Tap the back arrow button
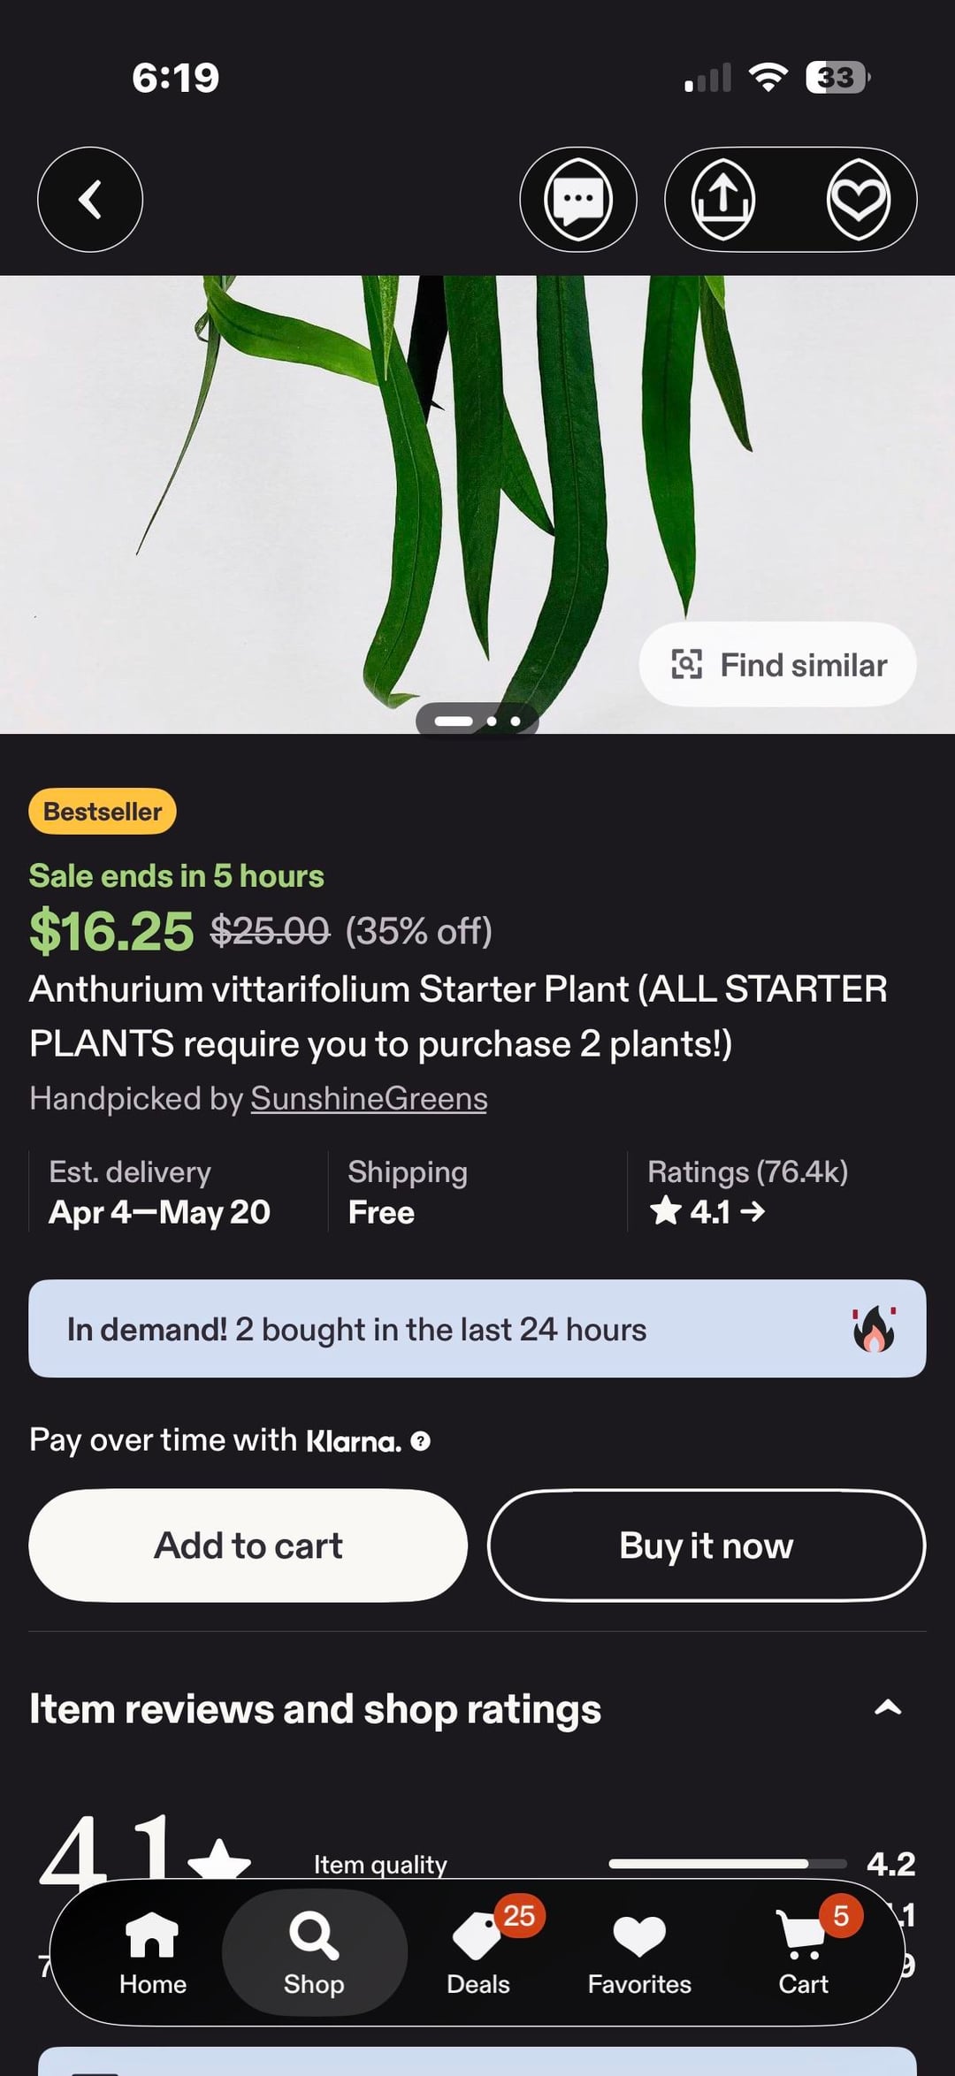The width and height of the screenshot is (955, 2076). (90, 200)
